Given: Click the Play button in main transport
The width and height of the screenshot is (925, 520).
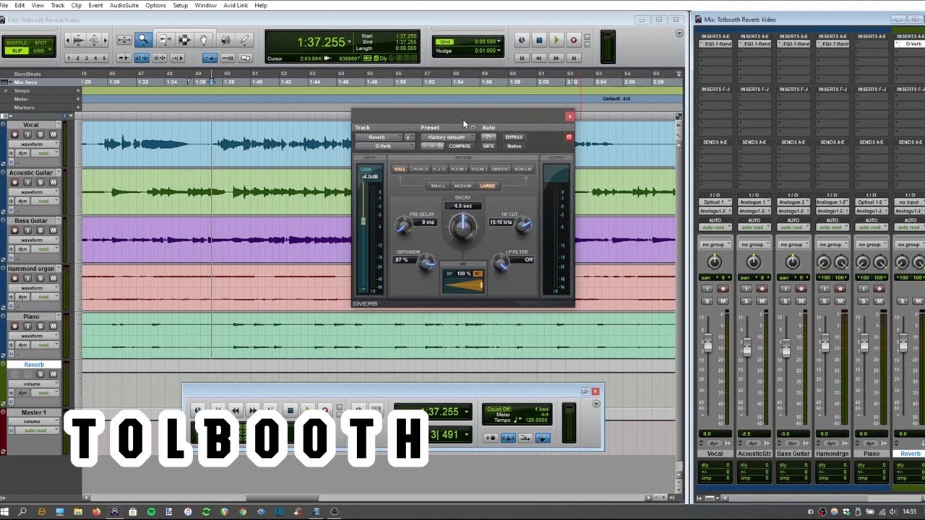Looking at the screenshot, I should 556,40.
